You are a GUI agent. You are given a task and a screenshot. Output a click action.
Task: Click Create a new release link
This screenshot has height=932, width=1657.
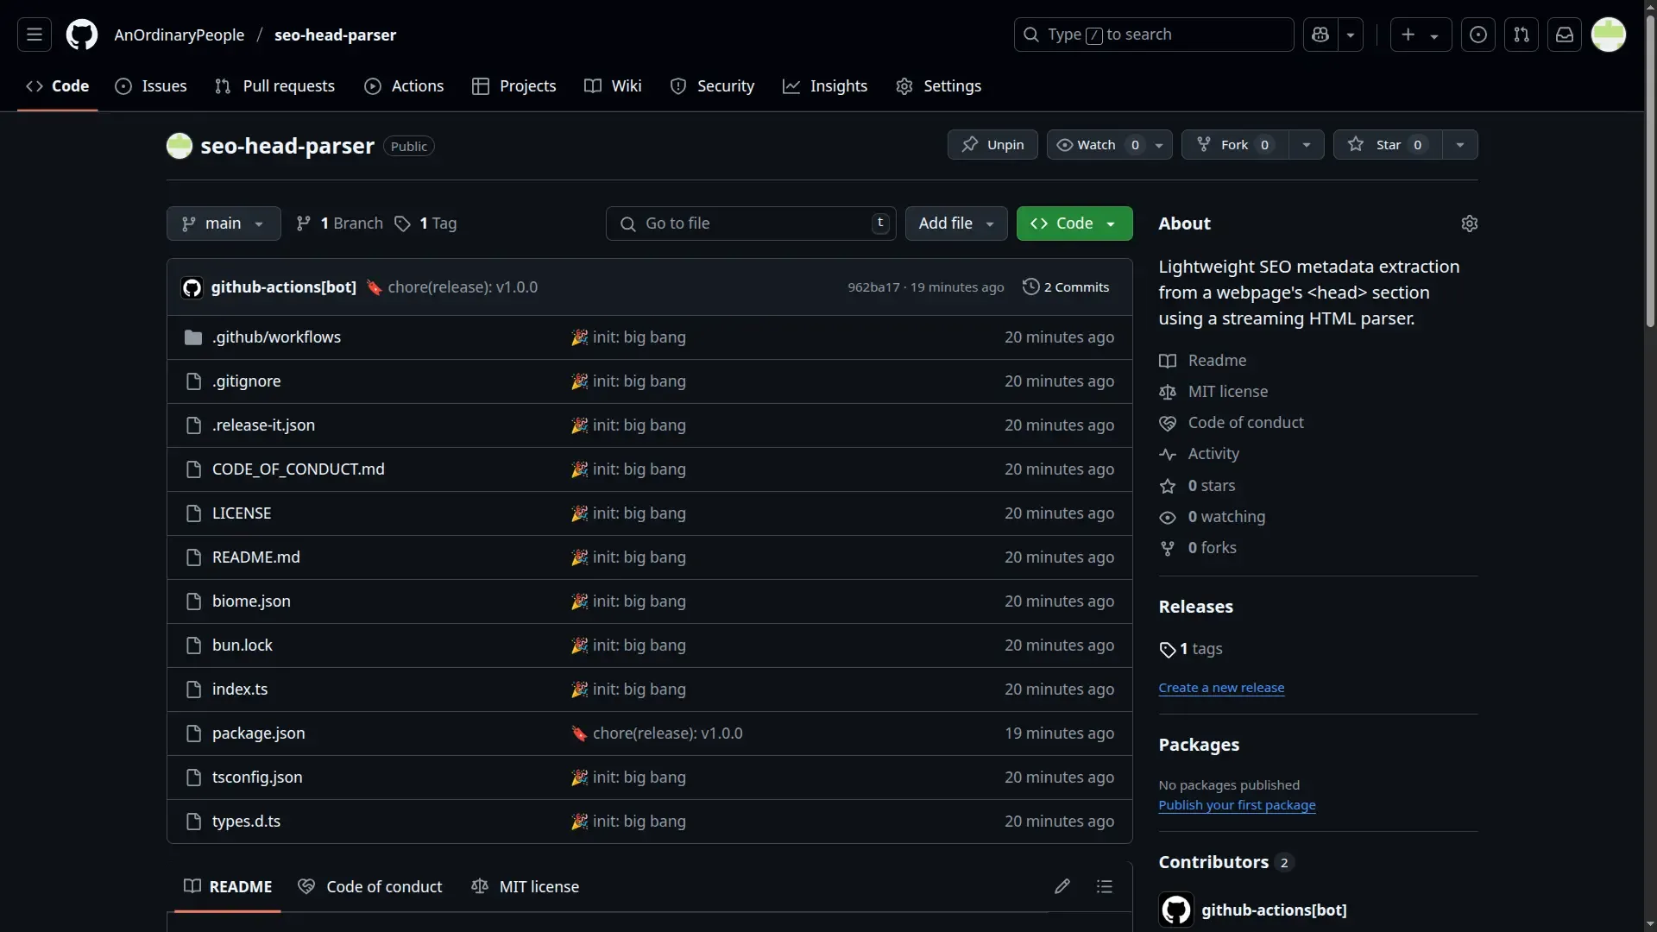pos(1221,688)
